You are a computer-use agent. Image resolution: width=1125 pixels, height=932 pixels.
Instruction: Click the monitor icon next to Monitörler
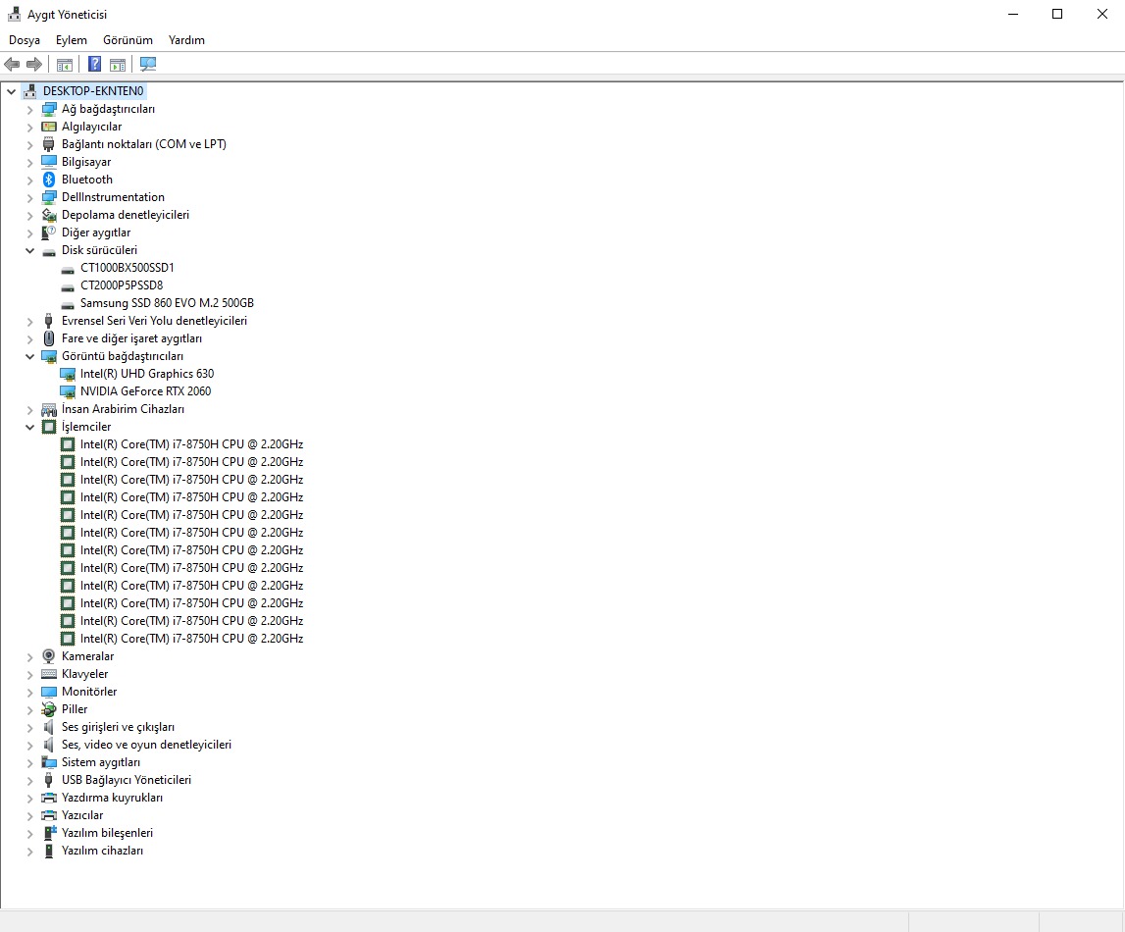[49, 692]
